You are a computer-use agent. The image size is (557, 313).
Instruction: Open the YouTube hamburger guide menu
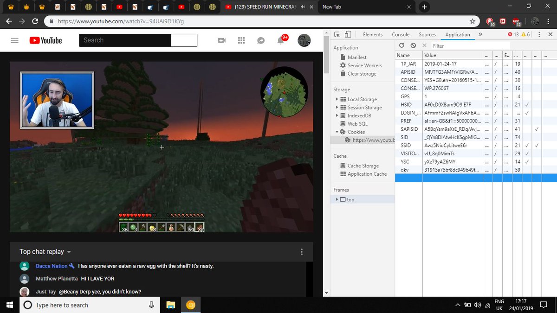(14, 40)
